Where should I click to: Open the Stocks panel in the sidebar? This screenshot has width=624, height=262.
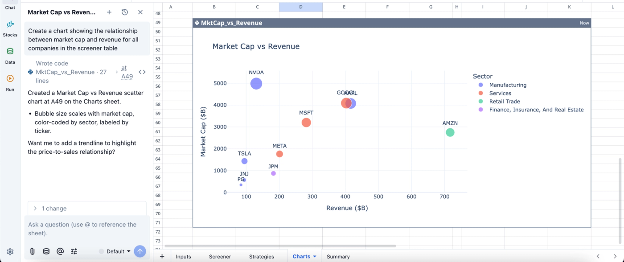(x=10, y=28)
